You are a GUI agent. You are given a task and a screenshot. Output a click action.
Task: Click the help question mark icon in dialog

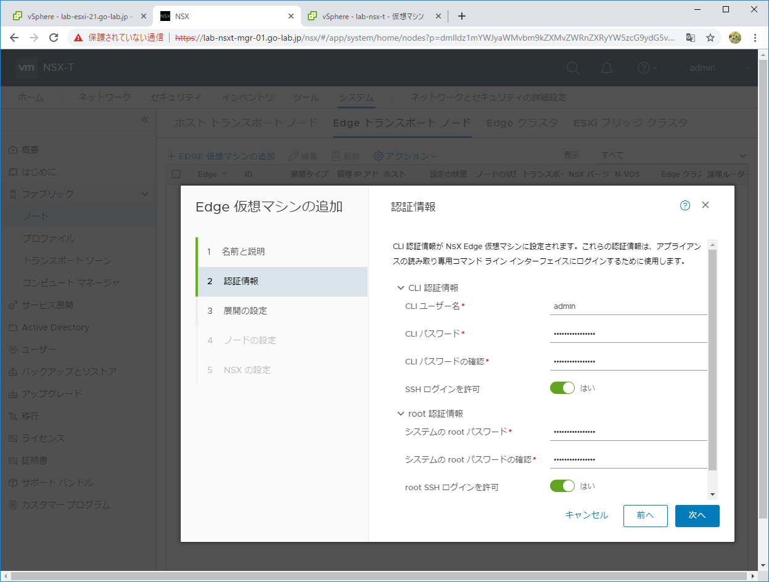click(x=685, y=205)
